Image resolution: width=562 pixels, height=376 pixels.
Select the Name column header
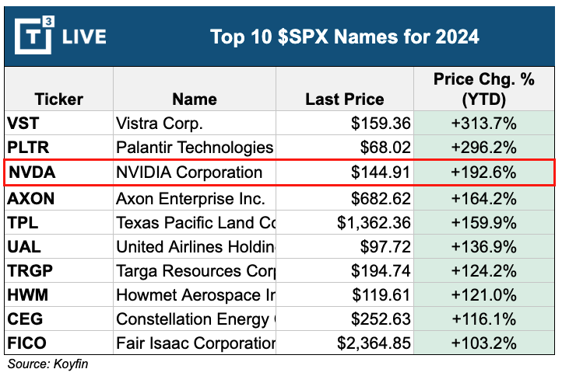pos(193,99)
